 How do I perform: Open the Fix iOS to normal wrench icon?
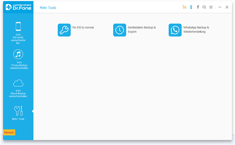[x=64, y=30]
